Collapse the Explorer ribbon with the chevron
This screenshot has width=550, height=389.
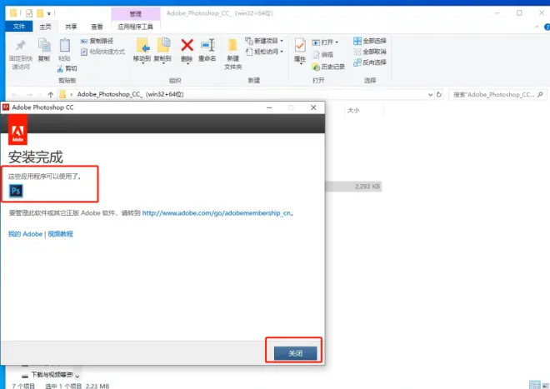pyautogui.click(x=537, y=27)
